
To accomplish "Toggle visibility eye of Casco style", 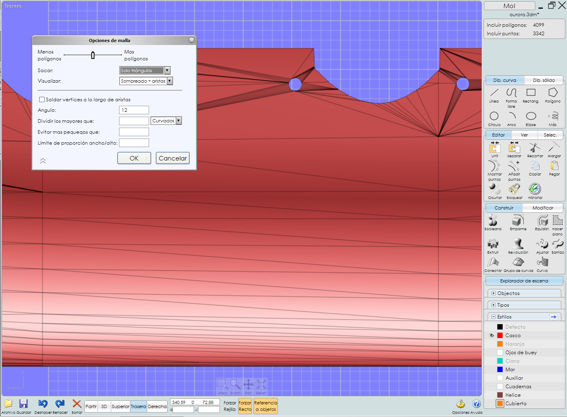I will (492, 336).
